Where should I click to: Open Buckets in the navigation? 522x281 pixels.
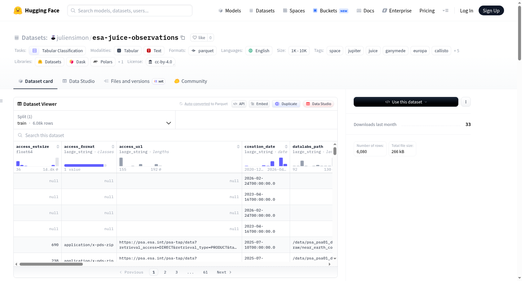tap(330, 10)
